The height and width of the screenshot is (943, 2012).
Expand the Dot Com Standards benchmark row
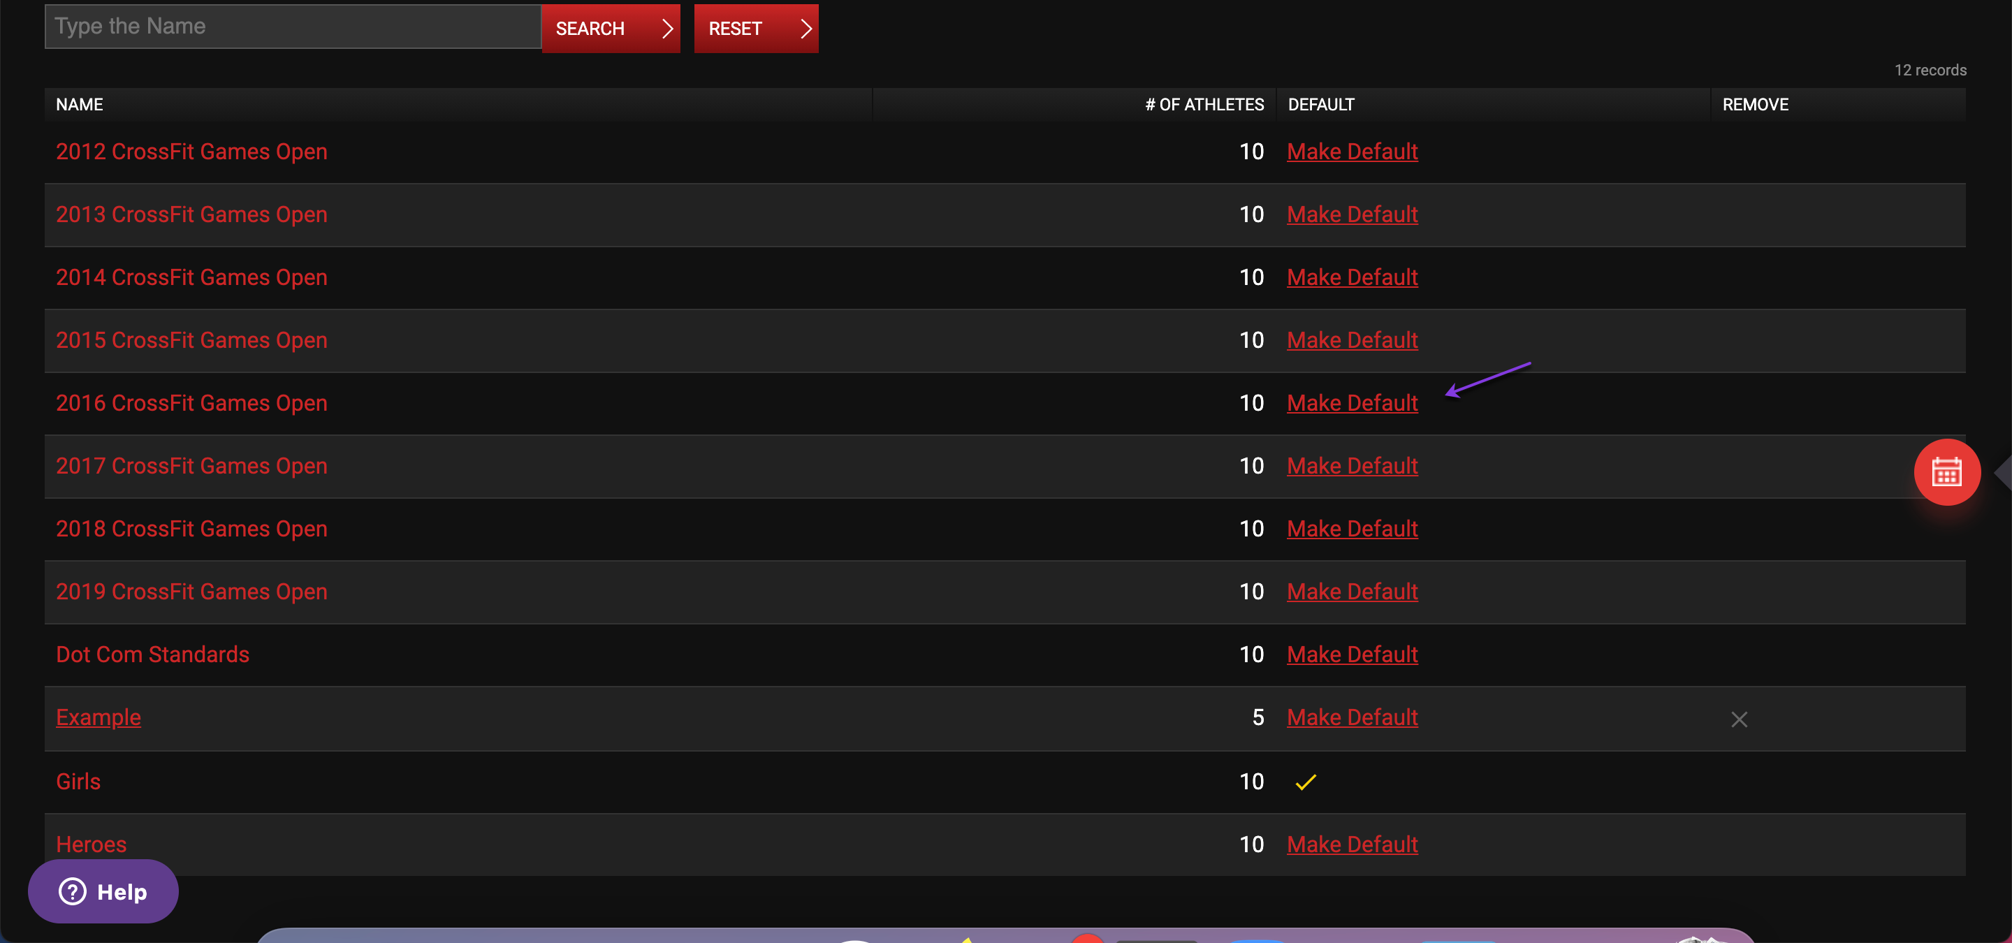(x=153, y=655)
